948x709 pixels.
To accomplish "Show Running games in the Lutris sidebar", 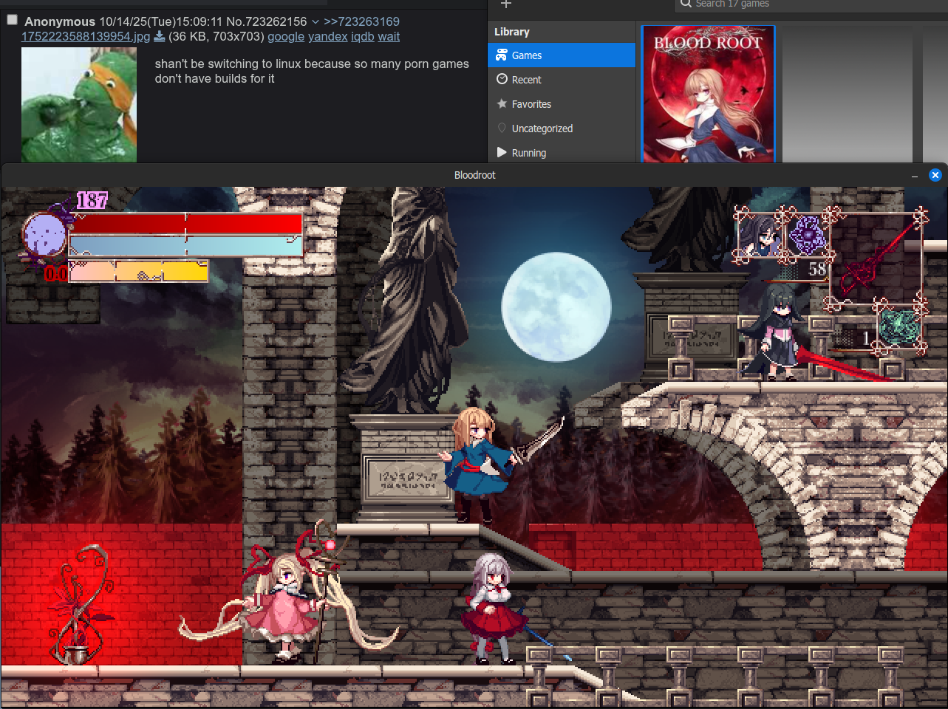I will point(562,153).
